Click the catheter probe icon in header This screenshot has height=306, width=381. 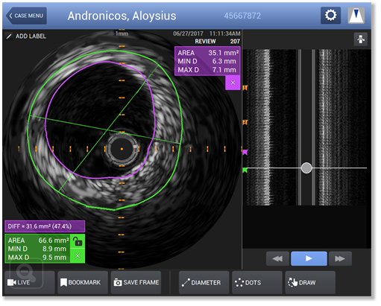356,16
